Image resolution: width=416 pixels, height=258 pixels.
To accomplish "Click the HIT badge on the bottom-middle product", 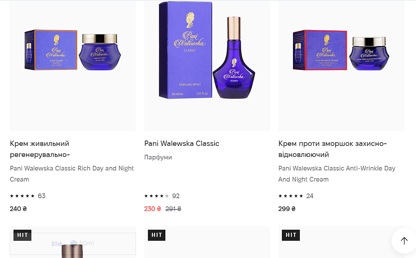I will (x=157, y=235).
